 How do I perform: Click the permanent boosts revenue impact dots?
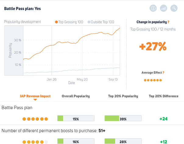[x=35, y=142]
